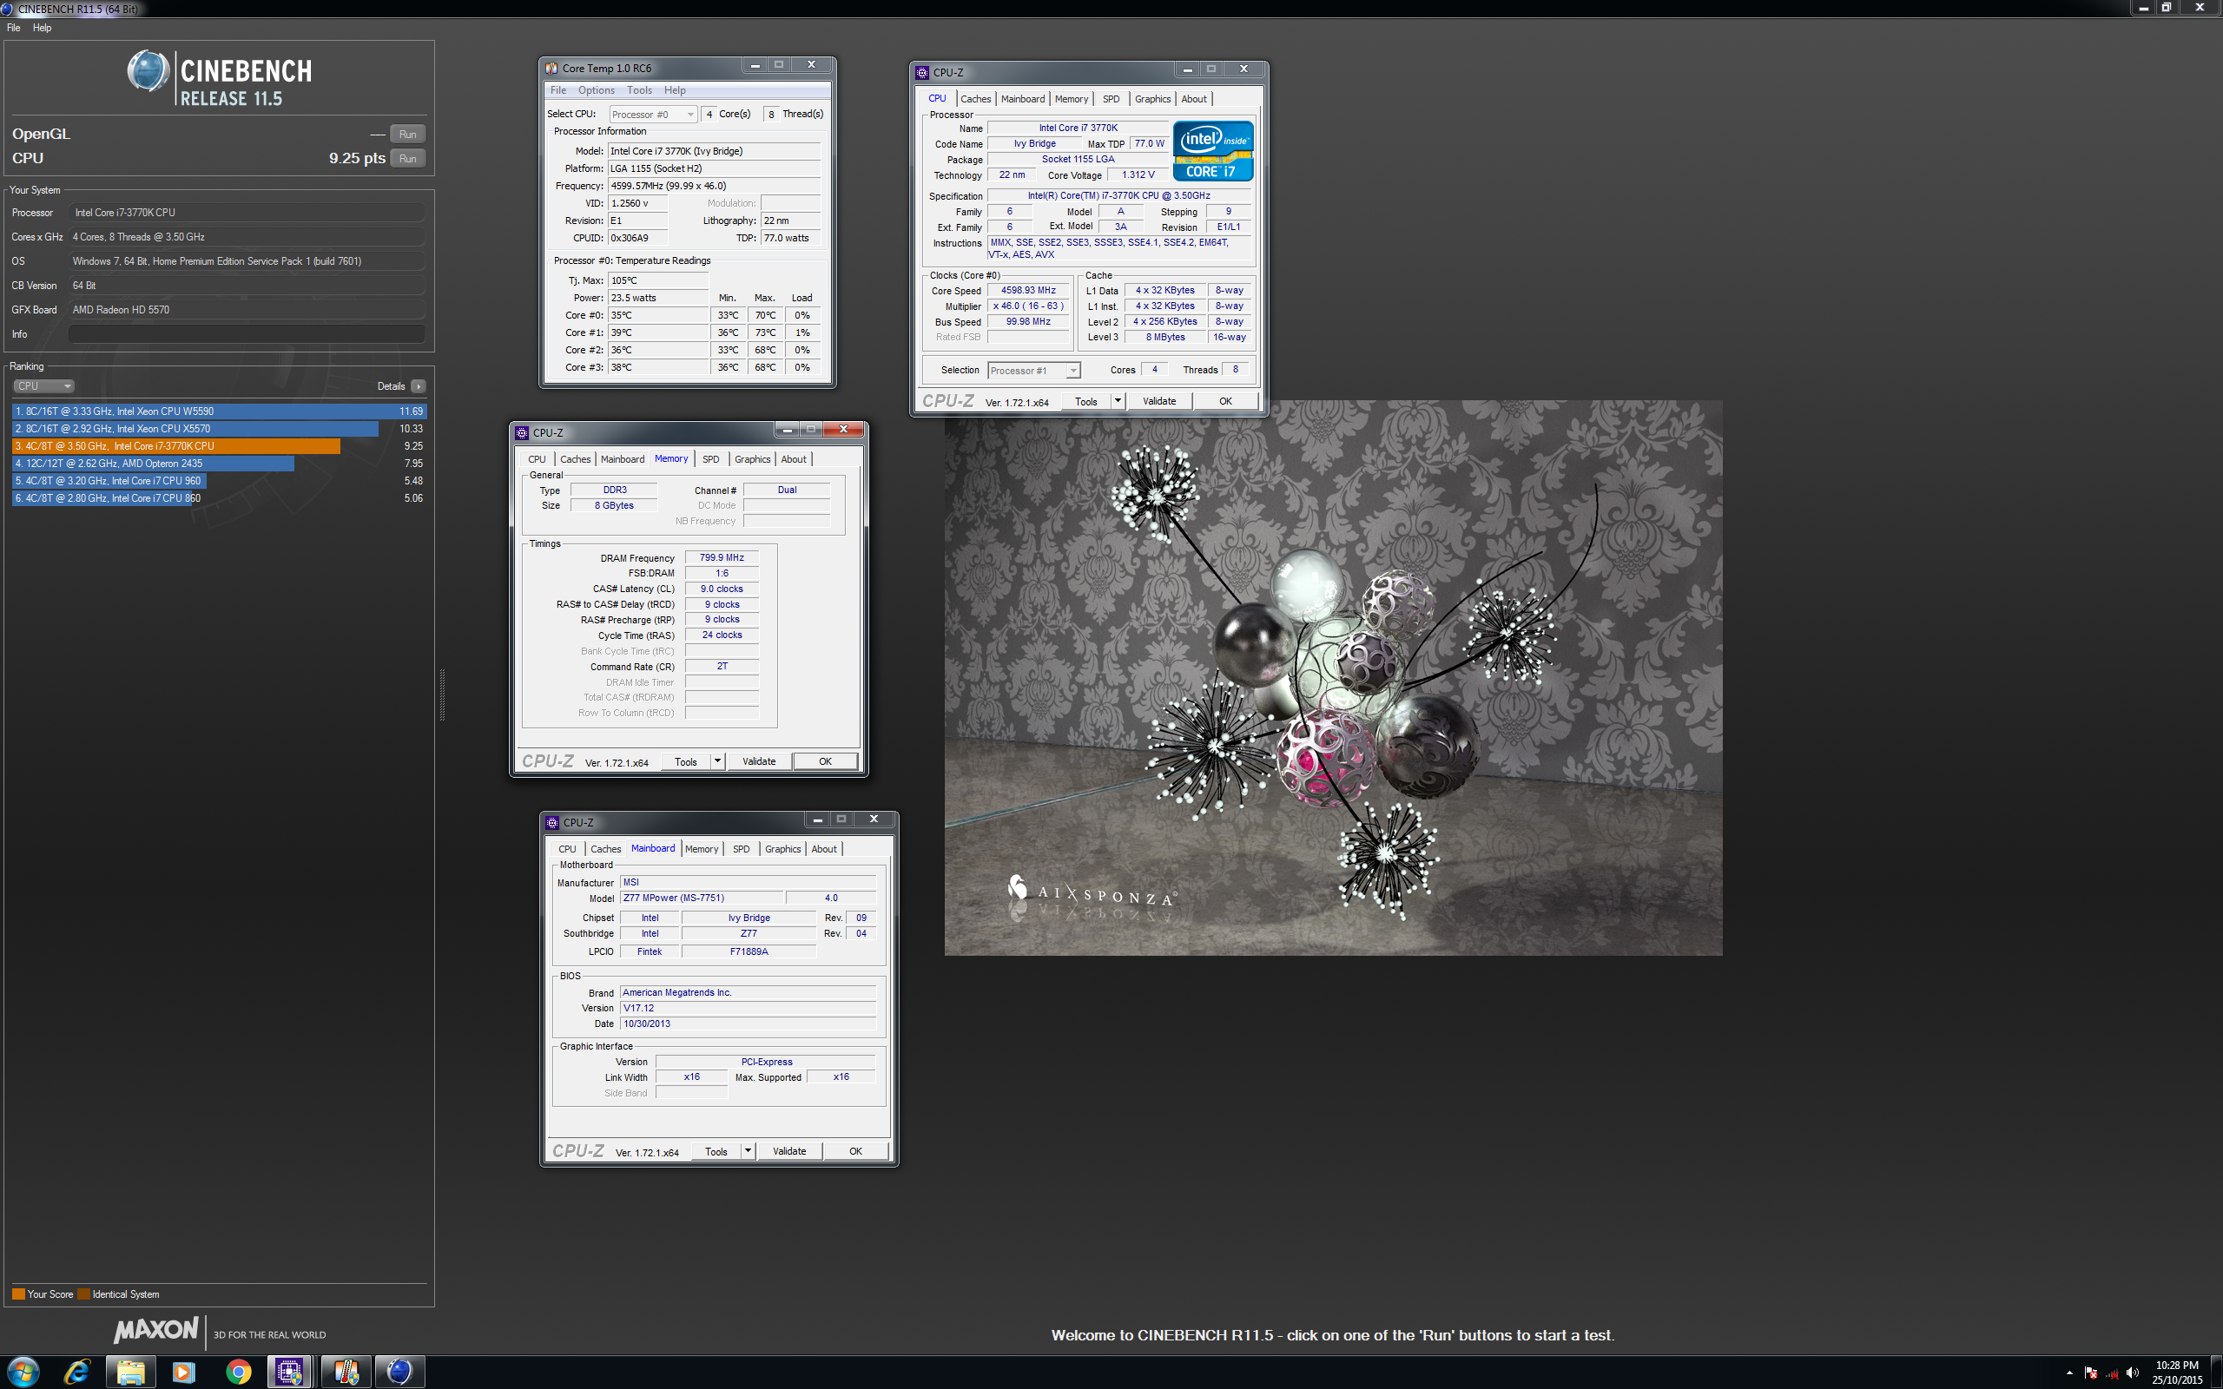Image resolution: width=2223 pixels, height=1389 pixels.
Task: Click the Show Desktop strip
Action: pos(2217,1373)
